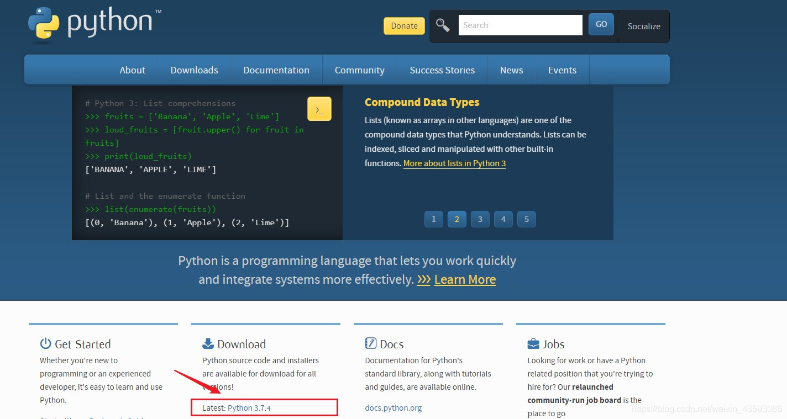Select the News navigation item

pyautogui.click(x=511, y=70)
